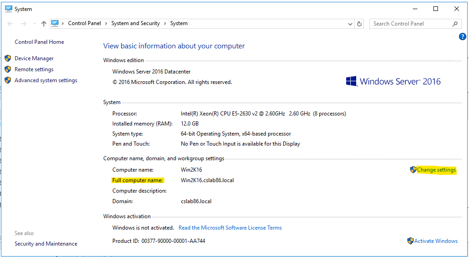
Task: Click the 64-bit Operating System text
Action: click(x=236, y=134)
